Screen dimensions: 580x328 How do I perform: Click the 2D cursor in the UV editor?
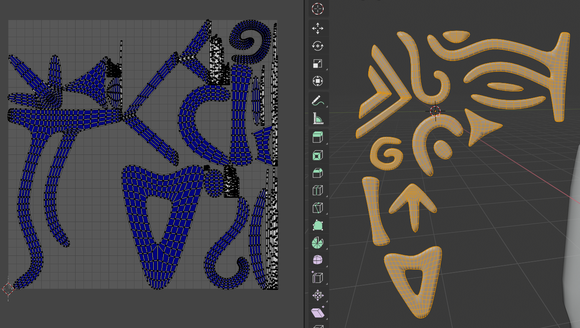[x=8, y=289]
